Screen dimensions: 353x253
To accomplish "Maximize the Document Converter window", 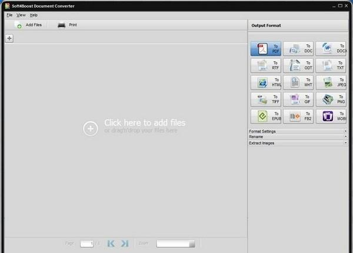I will tap(340, 6).
